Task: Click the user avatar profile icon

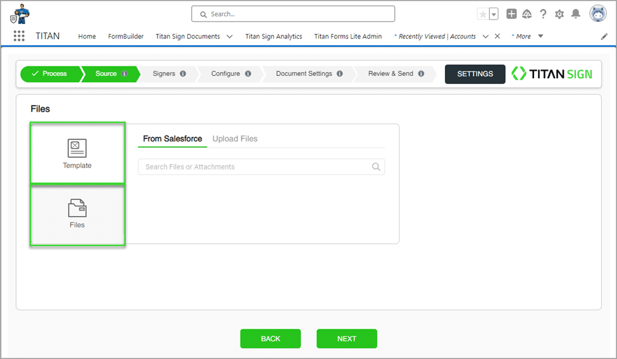Action: click(x=598, y=14)
